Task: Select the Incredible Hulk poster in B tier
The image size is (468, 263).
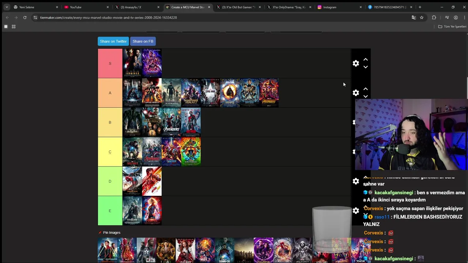Action: 132,122
